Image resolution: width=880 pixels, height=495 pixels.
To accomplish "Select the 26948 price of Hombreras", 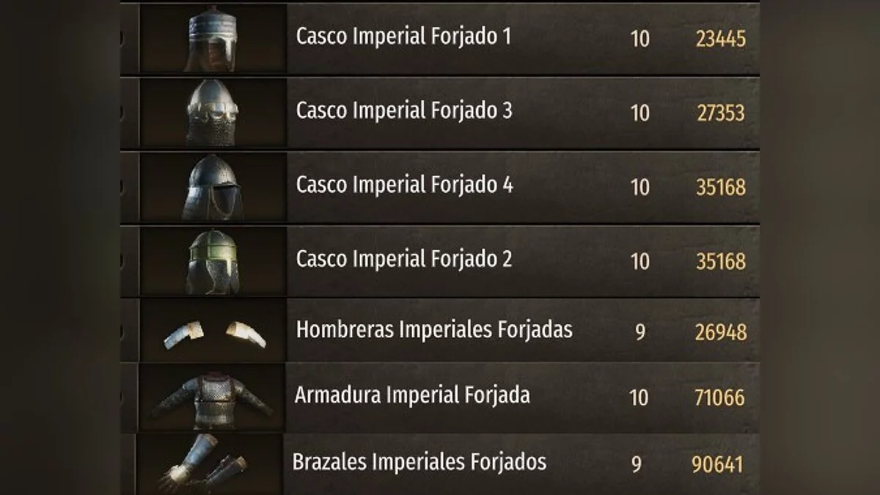I will (x=720, y=332).
